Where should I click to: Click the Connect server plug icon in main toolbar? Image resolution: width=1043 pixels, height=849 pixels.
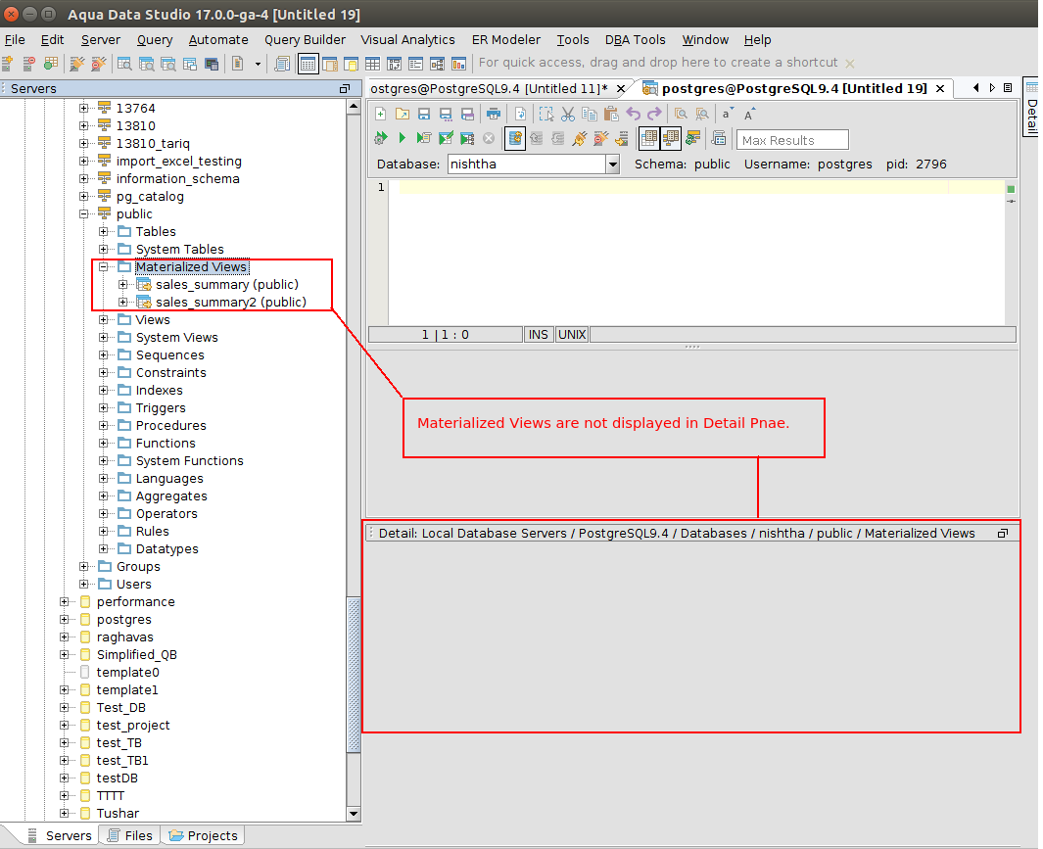(x=77, y=64)
